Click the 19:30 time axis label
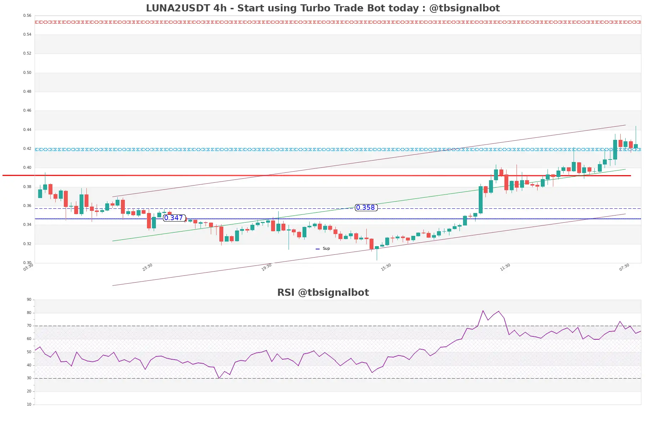Screen dimensions: 646x431 [x=266, y=267]
